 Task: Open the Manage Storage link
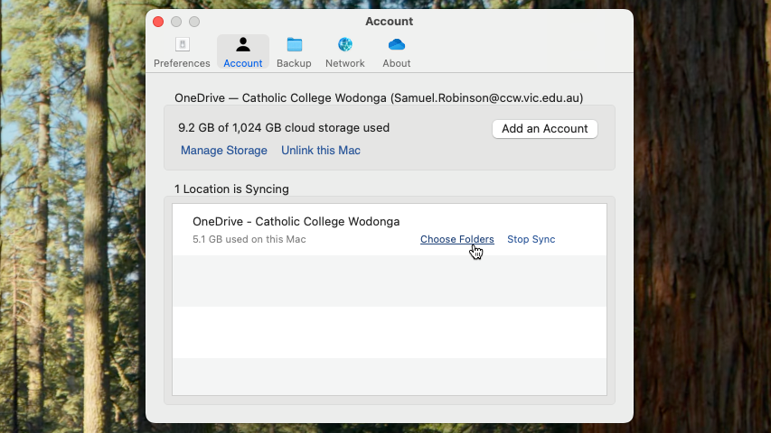pos(224,151)
